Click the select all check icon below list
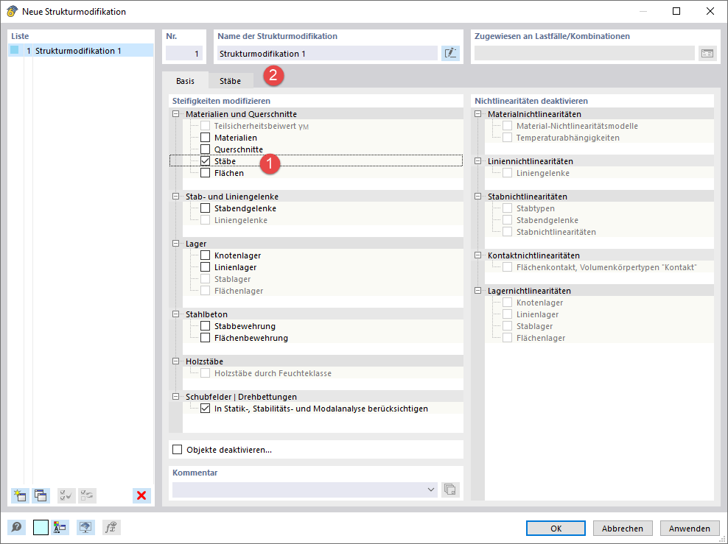 tap(66, 495)
